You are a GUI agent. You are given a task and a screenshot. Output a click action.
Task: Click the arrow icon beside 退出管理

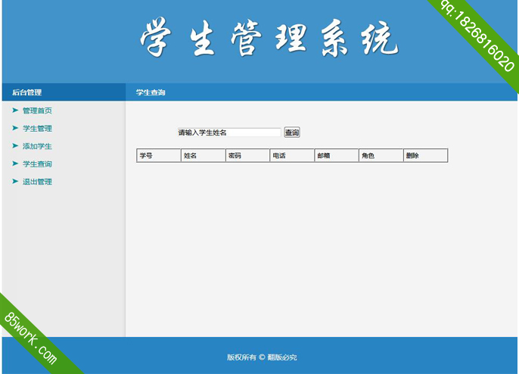pos(15,182)
